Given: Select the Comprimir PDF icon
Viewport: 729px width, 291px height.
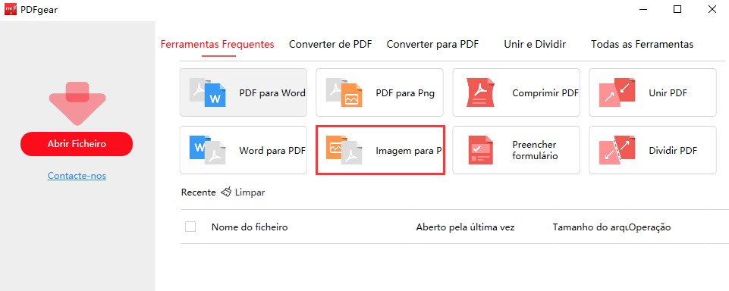Looking at the screenshot, I should pos(480,92).
